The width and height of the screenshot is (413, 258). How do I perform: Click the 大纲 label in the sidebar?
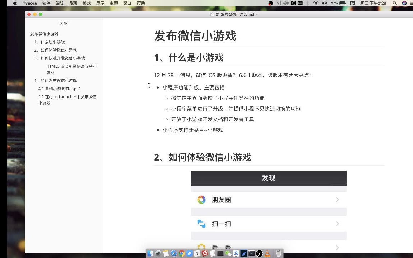point(63,23)
